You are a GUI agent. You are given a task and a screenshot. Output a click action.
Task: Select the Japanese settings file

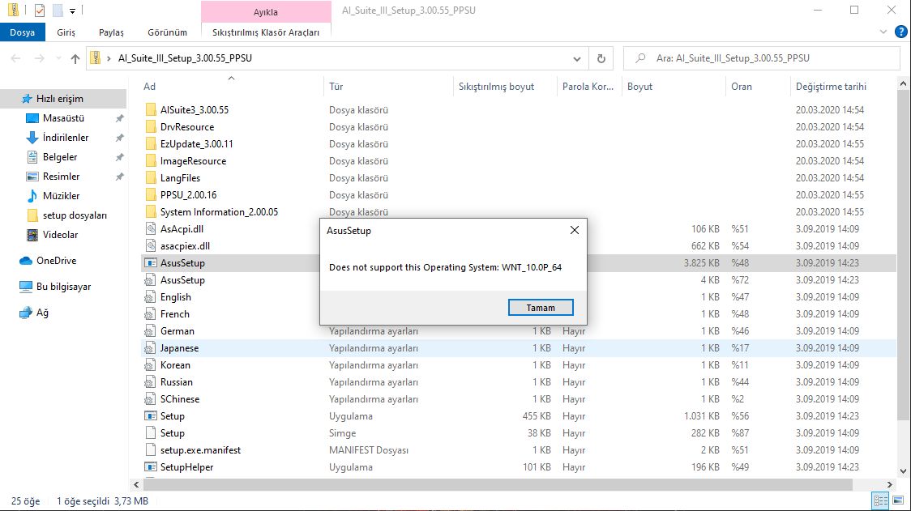pyautogui.click(x=179, y=348)
